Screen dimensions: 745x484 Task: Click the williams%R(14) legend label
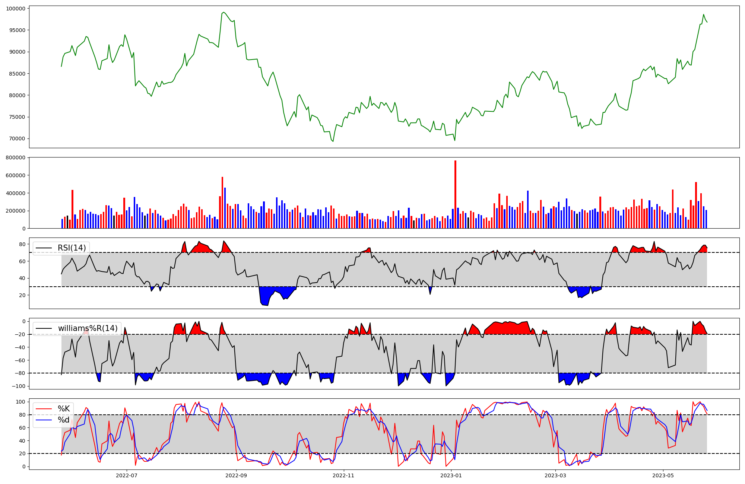click(88, 328)
